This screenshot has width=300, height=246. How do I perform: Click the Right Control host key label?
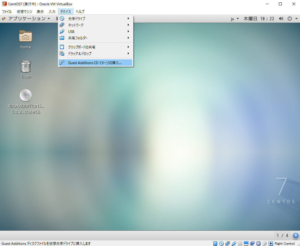pyautogui.click(x=285, y=244)
